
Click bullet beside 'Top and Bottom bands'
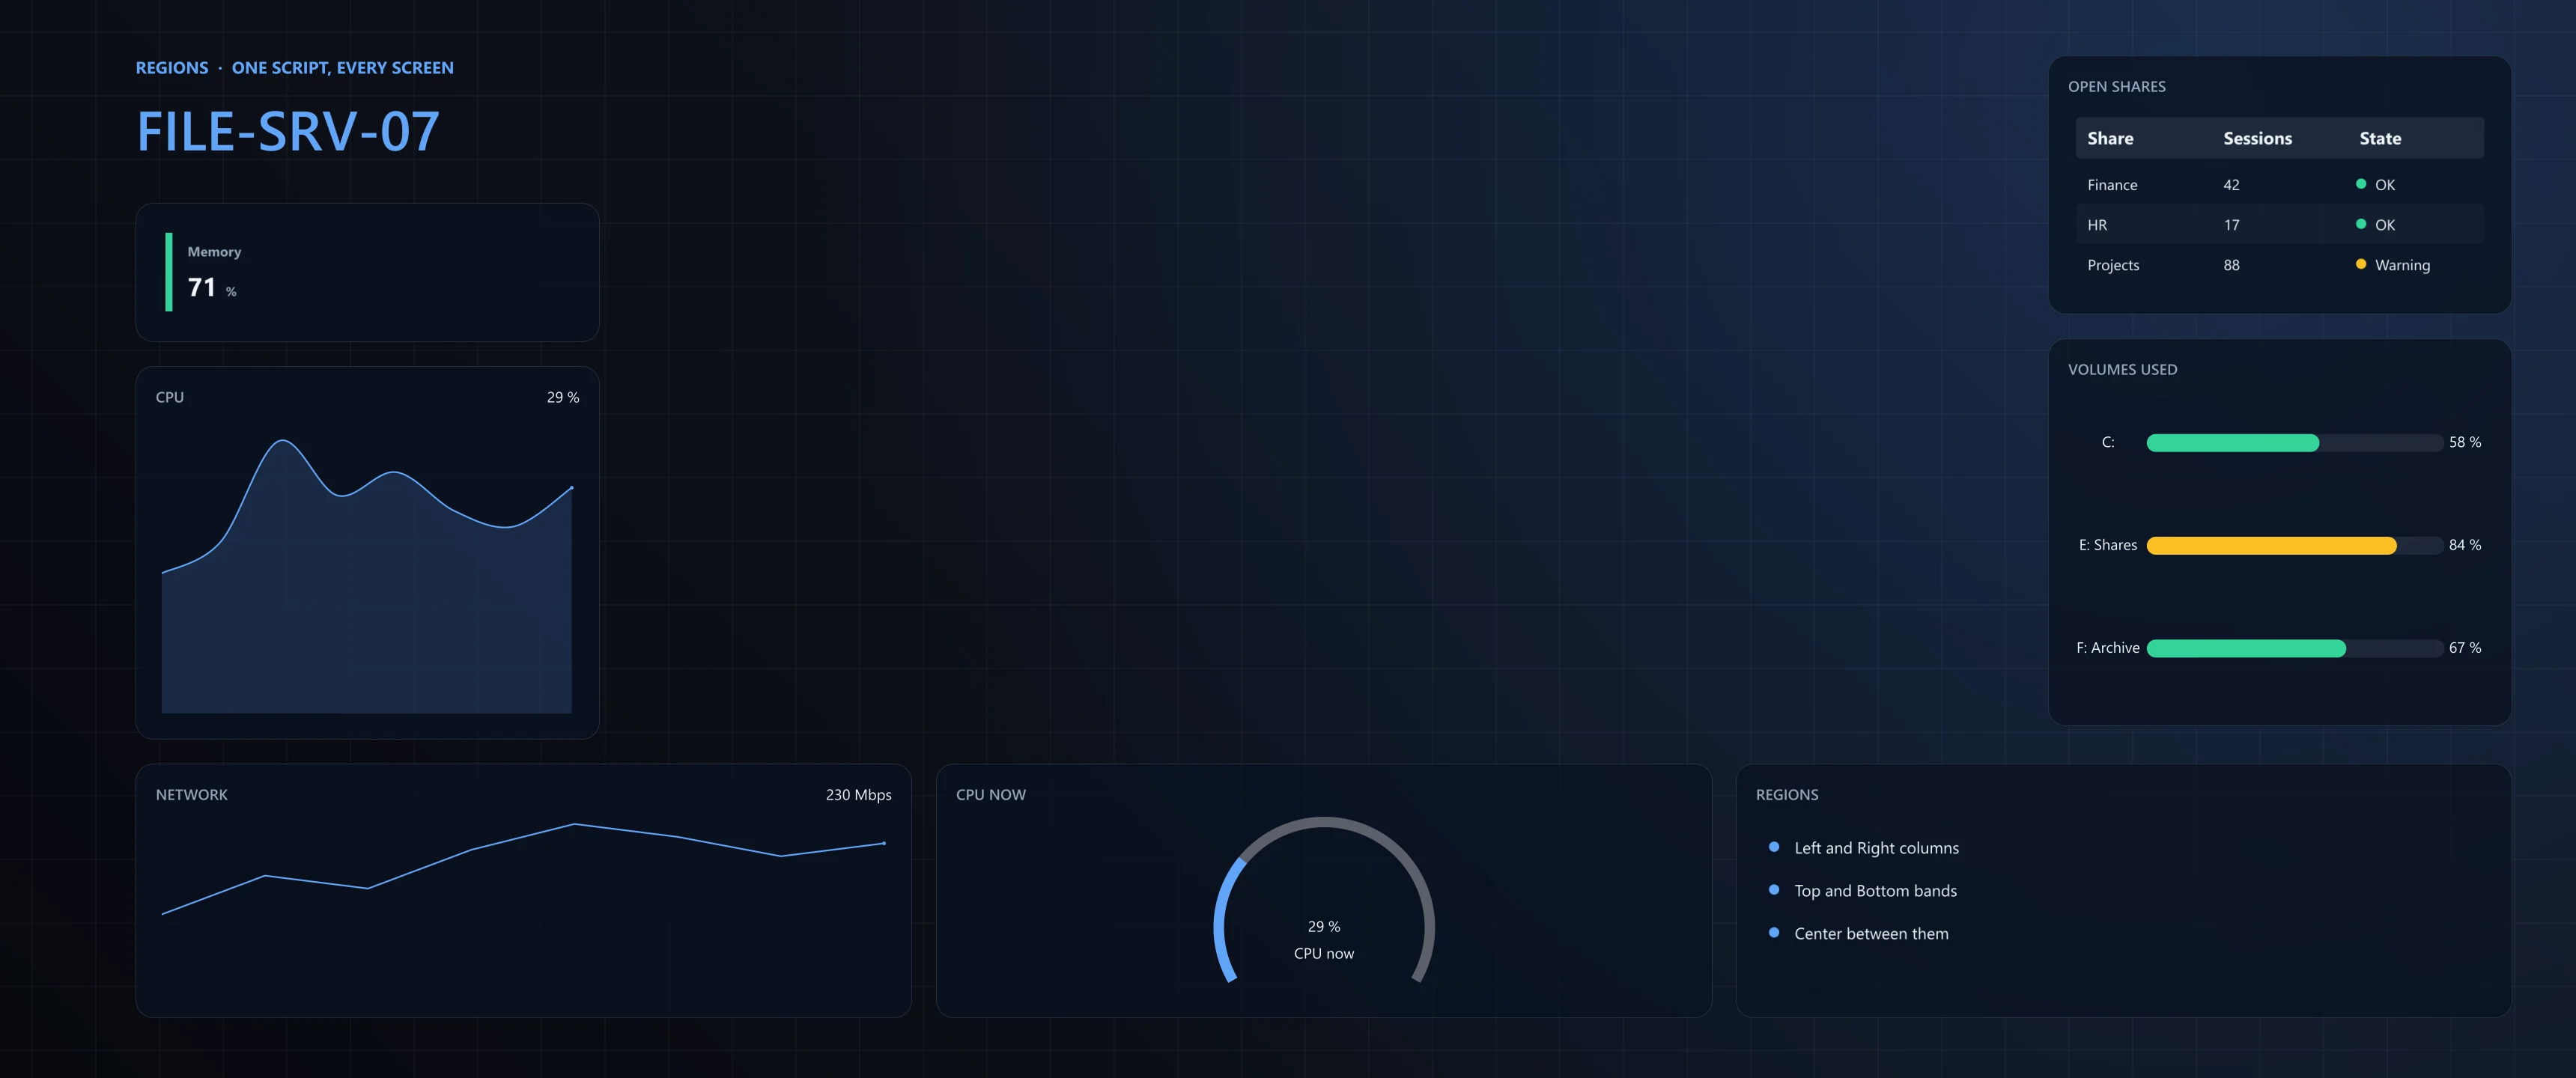point(1774,890)
